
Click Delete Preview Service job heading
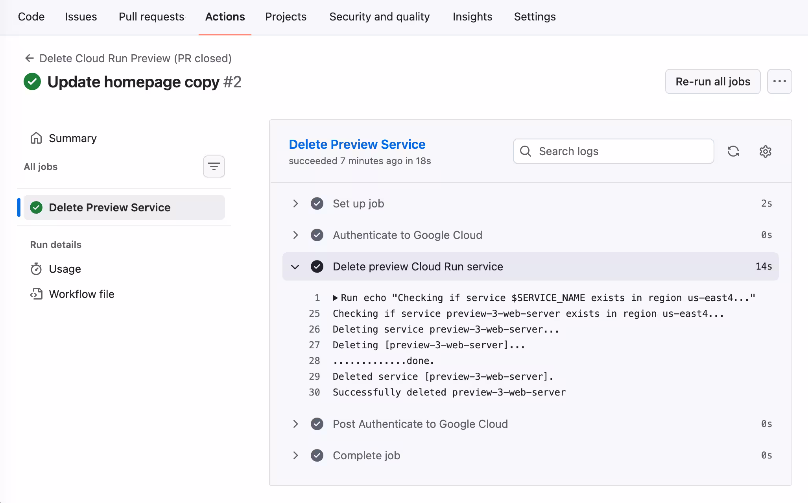(x=357, y=144)
